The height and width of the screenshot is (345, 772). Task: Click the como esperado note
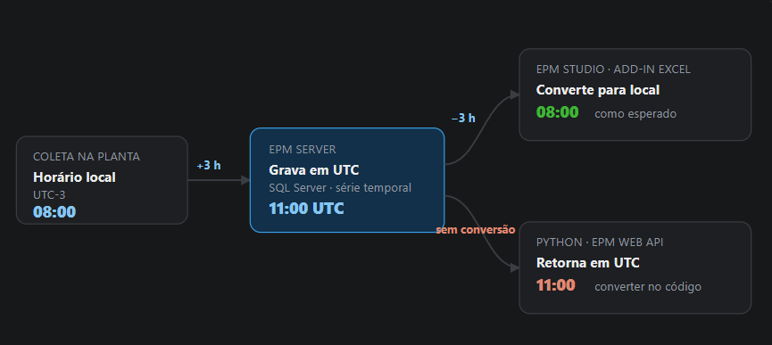point(635,114)
